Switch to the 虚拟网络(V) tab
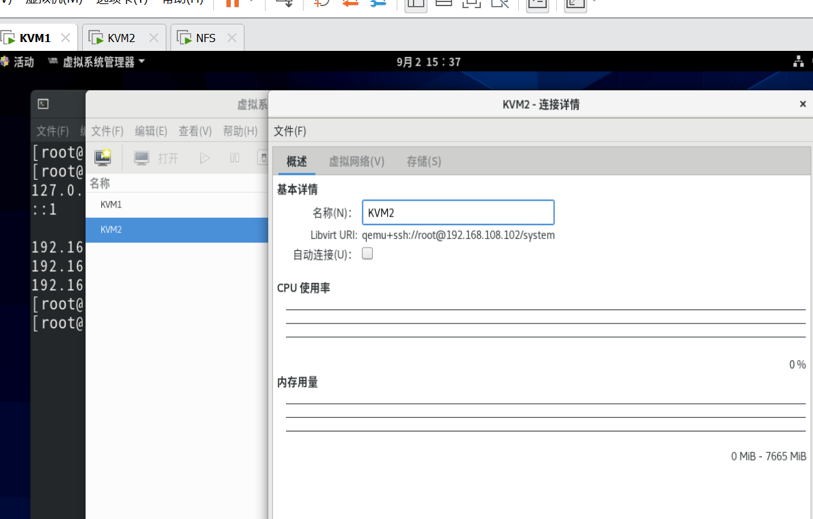Screen dimensions: 813x519 click(357, 161)
